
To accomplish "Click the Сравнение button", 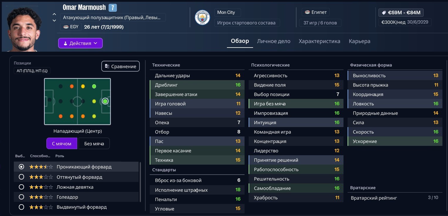I will [120, 66].
